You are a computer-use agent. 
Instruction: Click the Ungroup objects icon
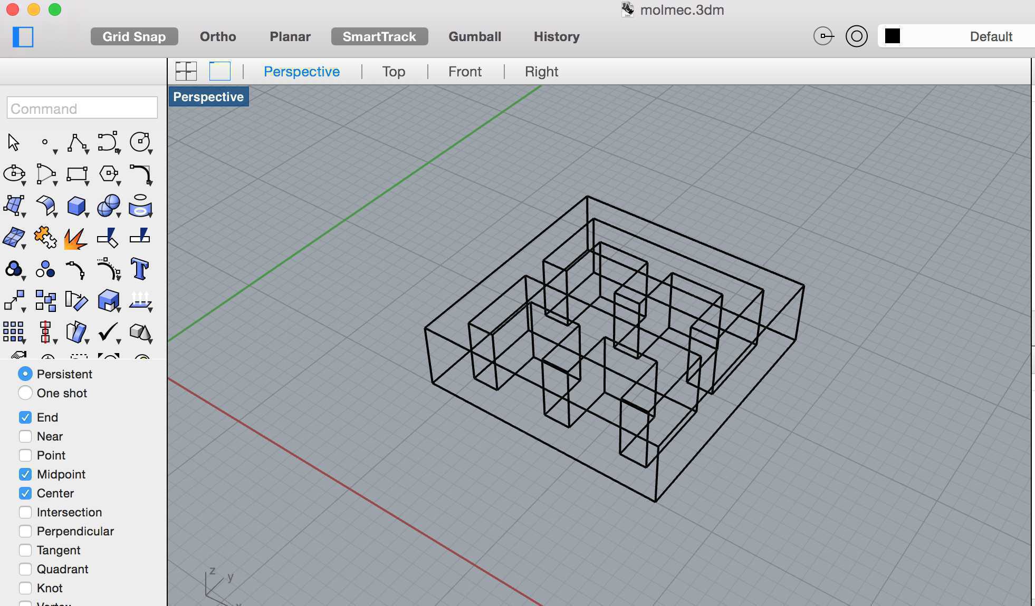[45, 269]
